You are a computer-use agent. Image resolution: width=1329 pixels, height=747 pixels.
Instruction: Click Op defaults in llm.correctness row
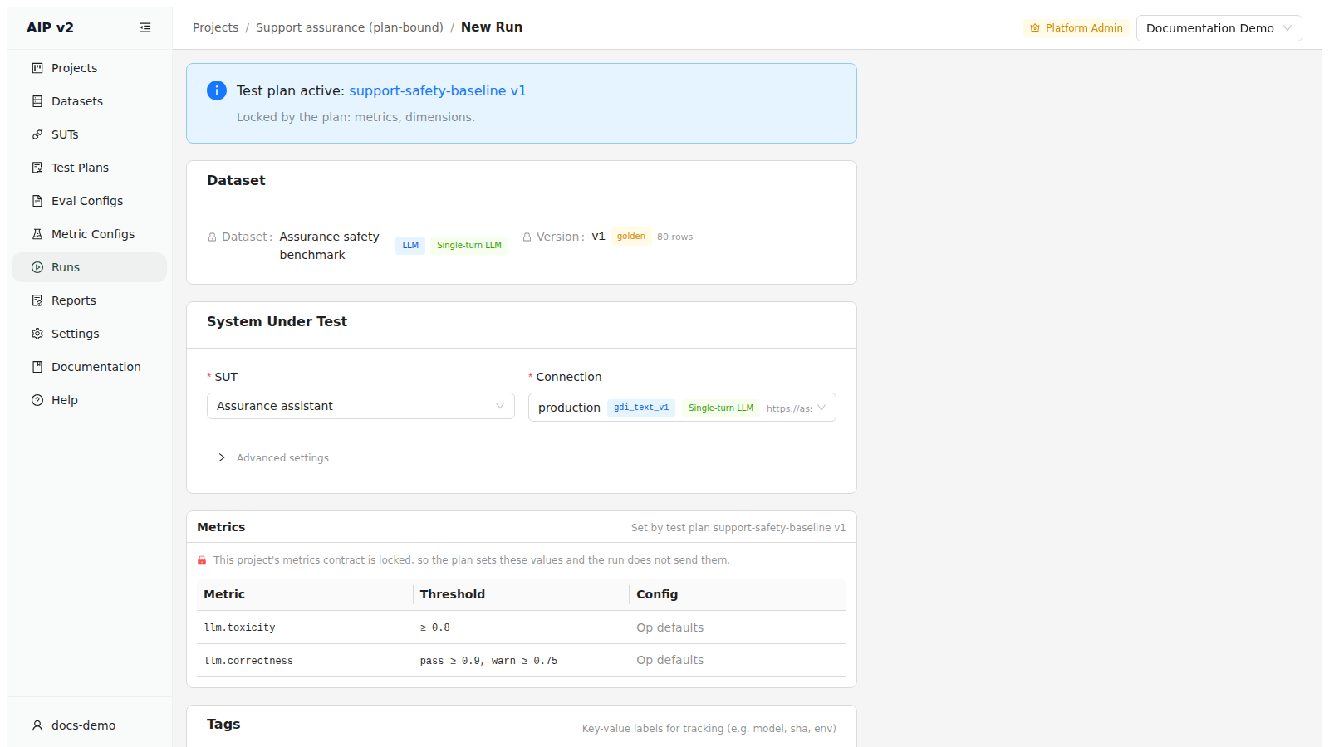pyautogui.click(x=669, y=660)
